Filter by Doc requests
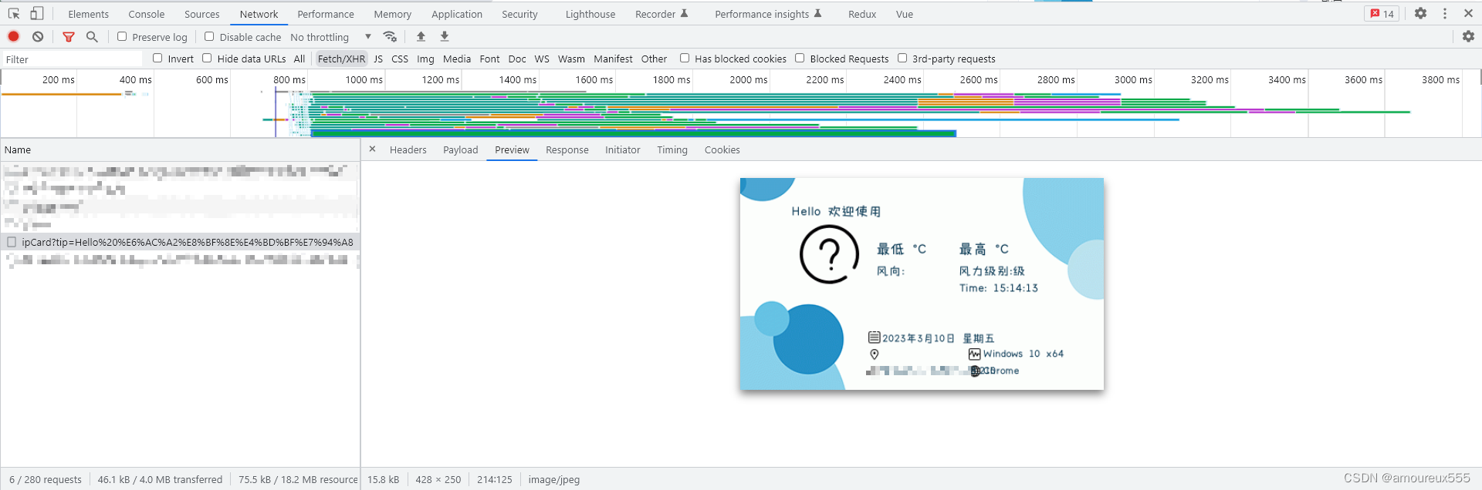Viewport: 1482px width, 490px height. [517, 59]
